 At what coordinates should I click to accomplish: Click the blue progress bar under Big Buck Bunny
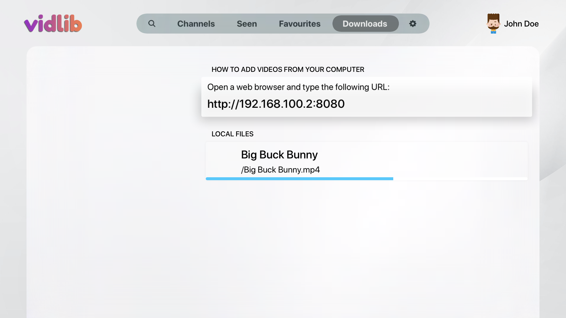pyautogui.click(x=300, y=179)
